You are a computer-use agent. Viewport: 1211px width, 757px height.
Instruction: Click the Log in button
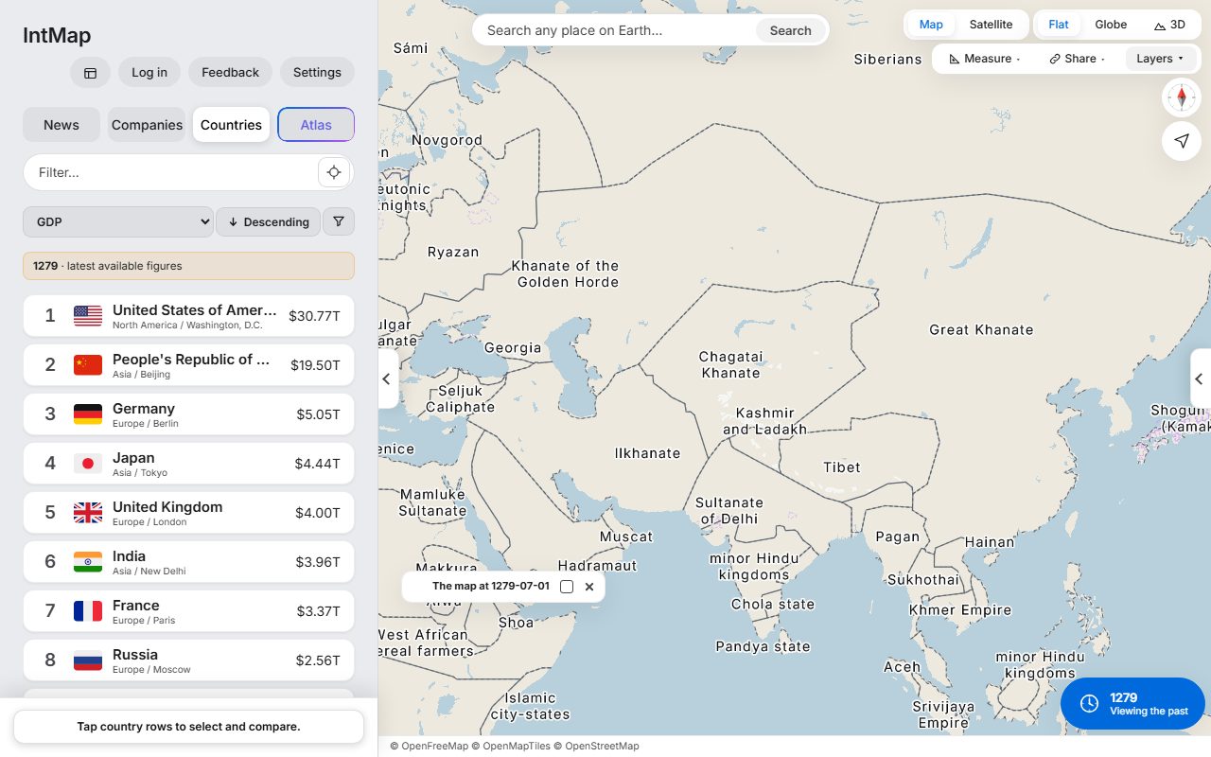point(149,73)
